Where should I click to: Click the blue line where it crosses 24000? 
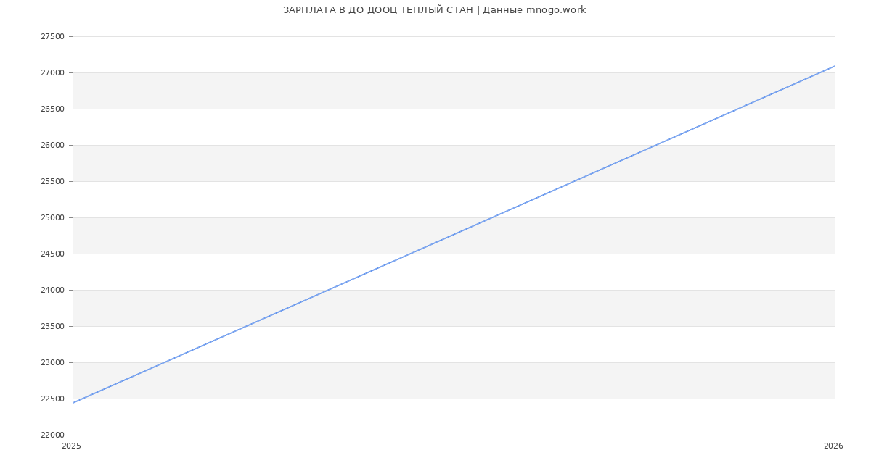327,290
